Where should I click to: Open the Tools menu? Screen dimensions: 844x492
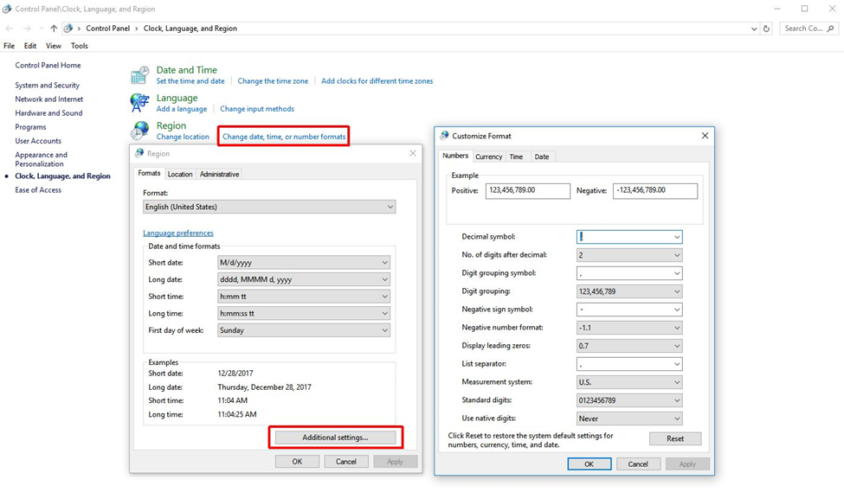pos(79,46)
